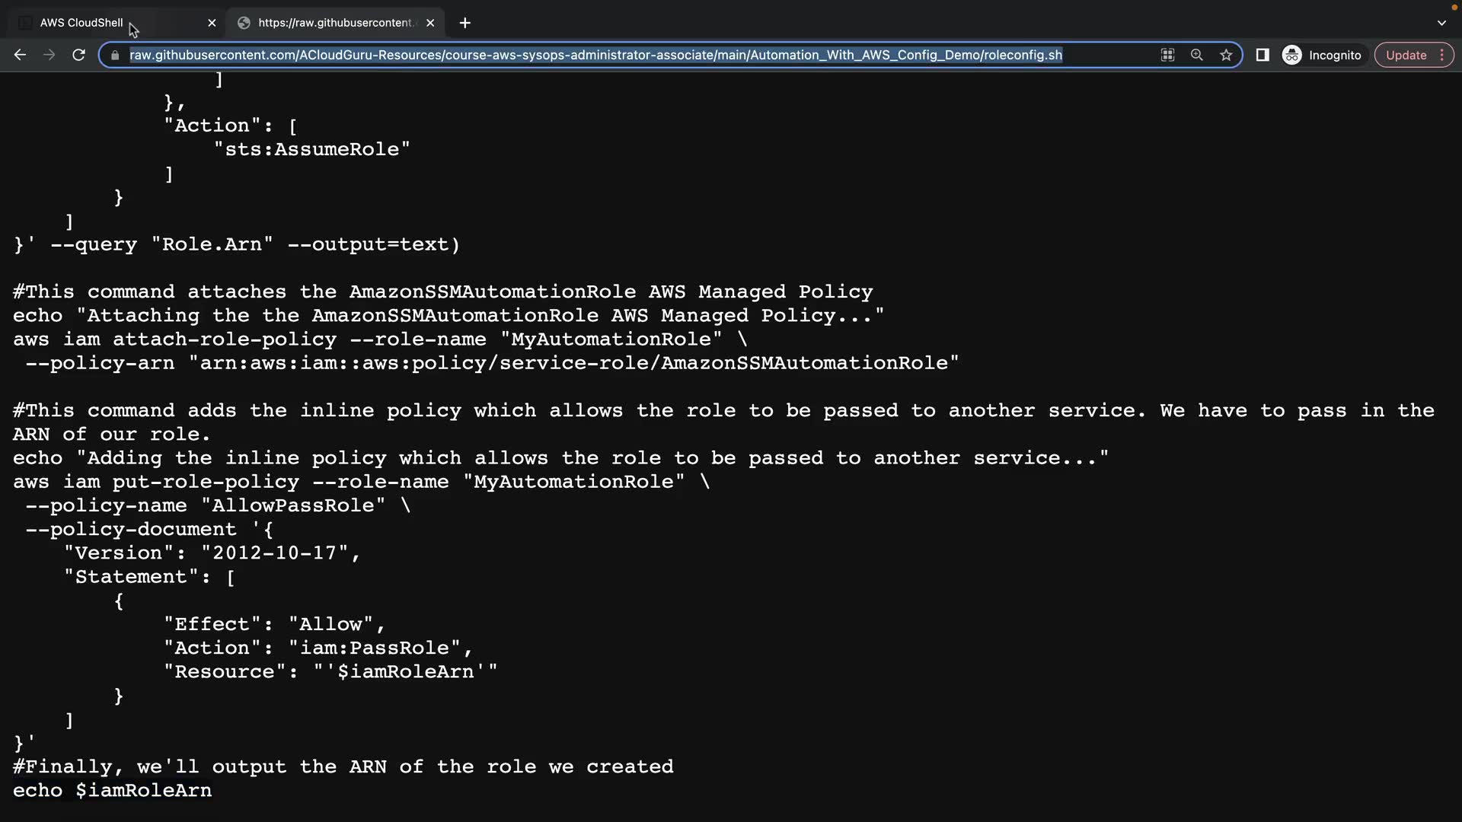Click the Incognito profile icon

click(x=1292, y=55)
